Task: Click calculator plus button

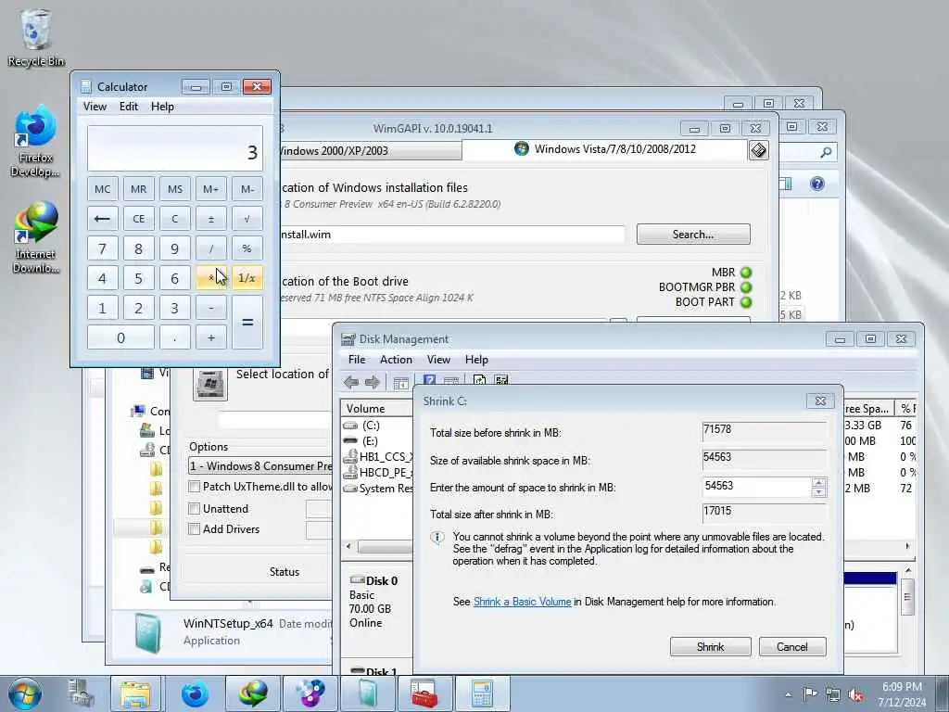Action: 211,337
